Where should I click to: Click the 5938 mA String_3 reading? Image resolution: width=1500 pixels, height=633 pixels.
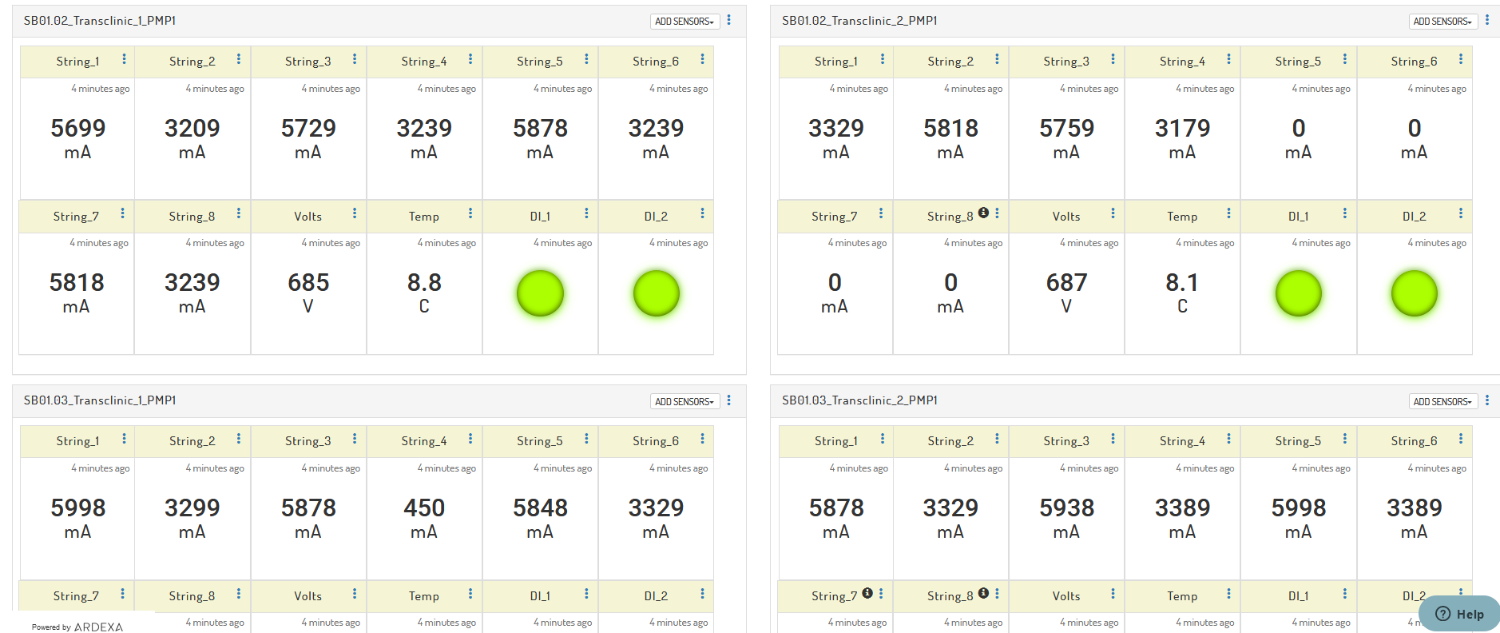1067,518
